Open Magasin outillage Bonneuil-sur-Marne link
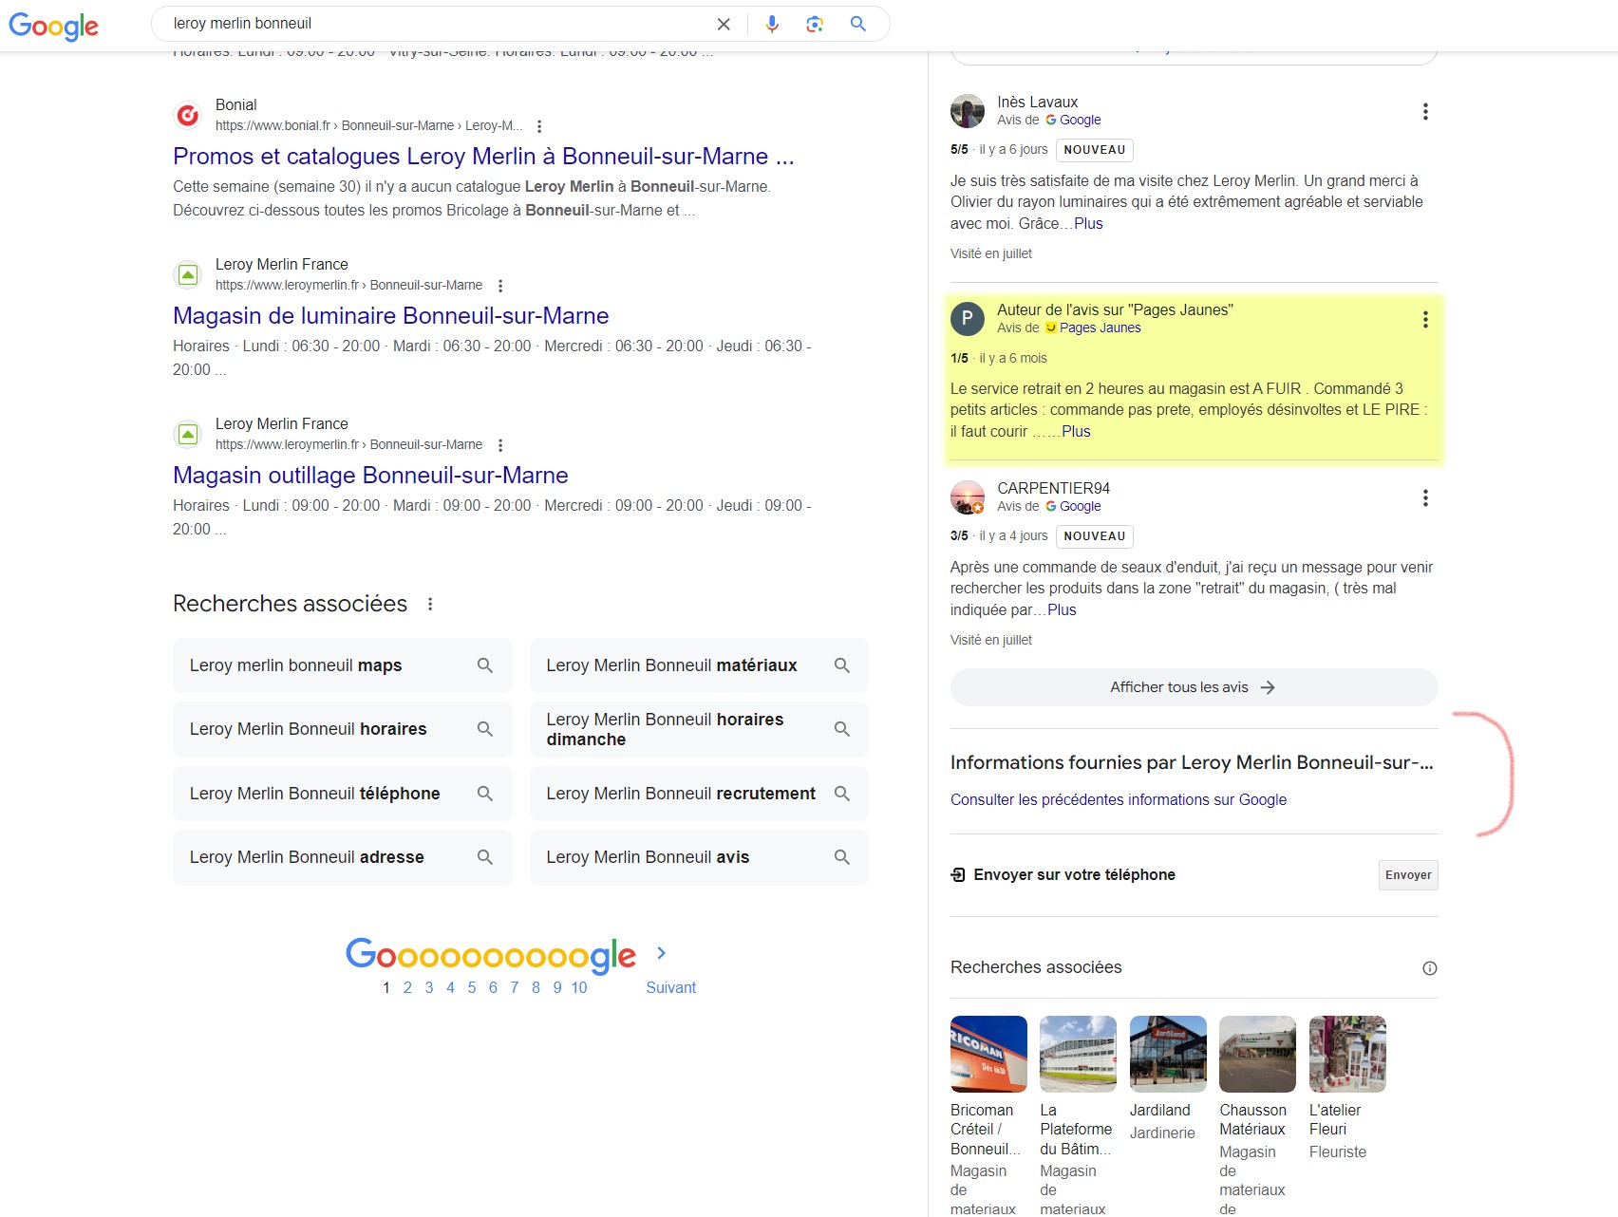Image resolution: width=1618 pixels, height=1217 pixels. (x=370, y=476)
